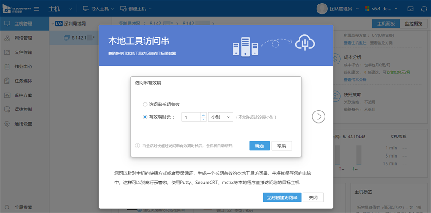Click the validity duration number field

pyautogui.click(x=191, y=117)
